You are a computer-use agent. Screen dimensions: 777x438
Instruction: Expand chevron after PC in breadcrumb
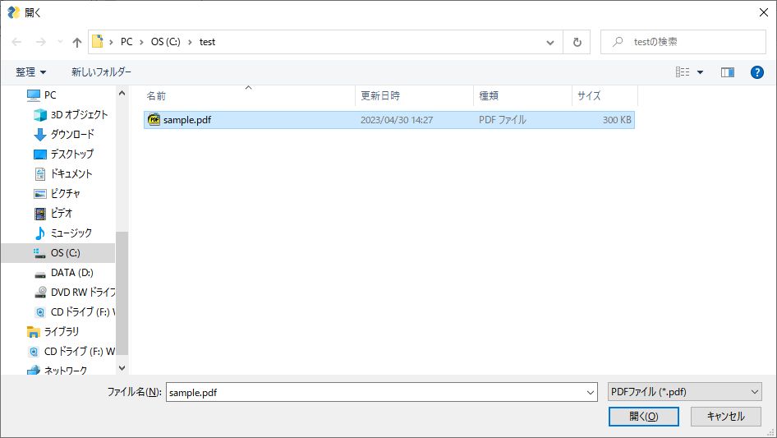pyautogui.click(x=141, y=42)
